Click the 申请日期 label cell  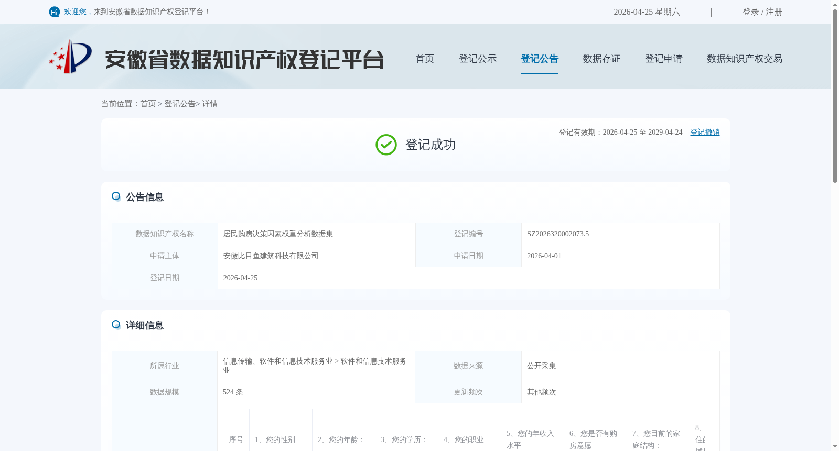[468, 256]
